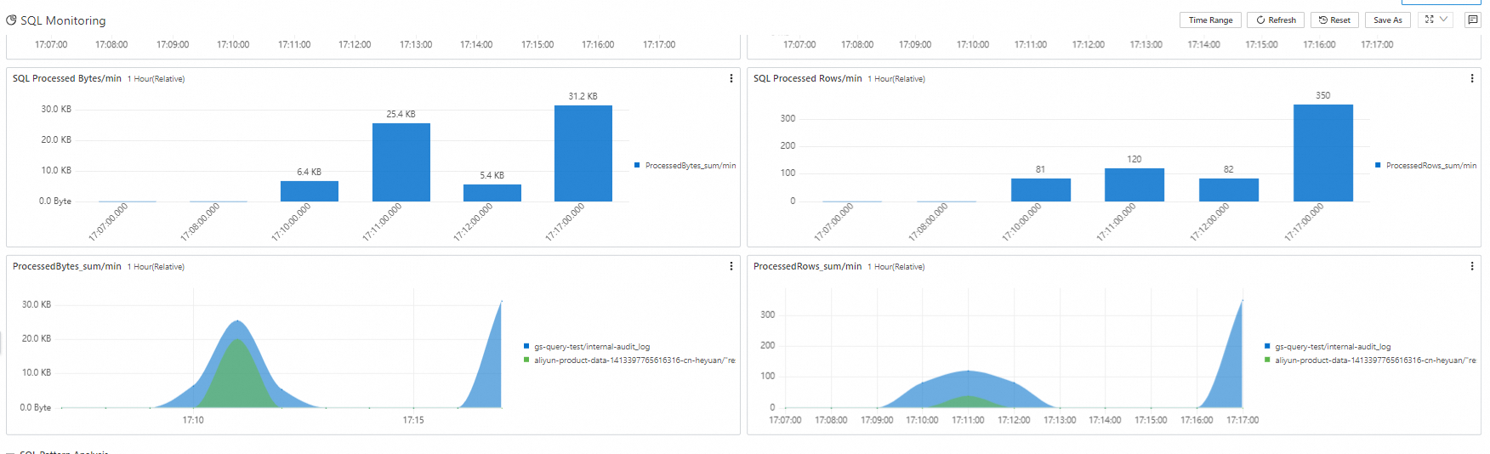The image size is (1490, 454).
Task: Click the 25.4 KB bar at 17:11
Action: coord(401,162)
